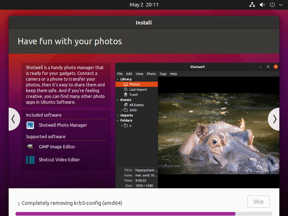Select Photos in the Library sidebar

click(137, 84)
